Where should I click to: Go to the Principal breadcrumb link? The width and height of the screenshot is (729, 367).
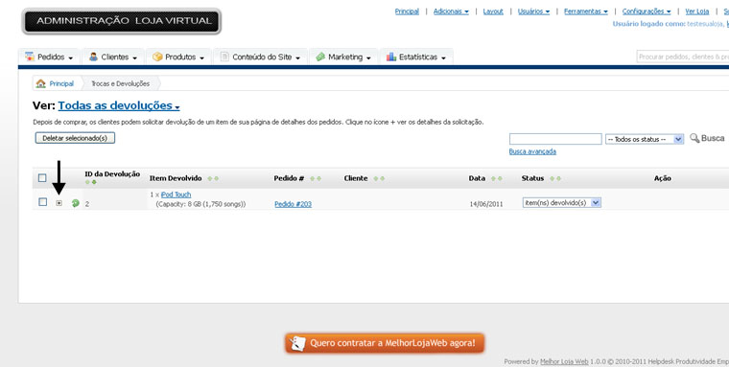61,83
